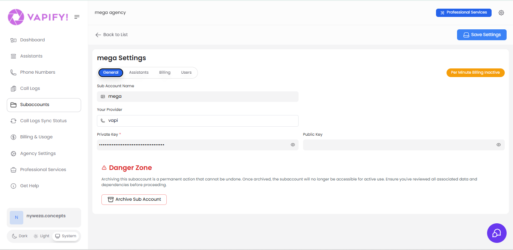
Task: Enable Light theme mode
Action: 41,236
